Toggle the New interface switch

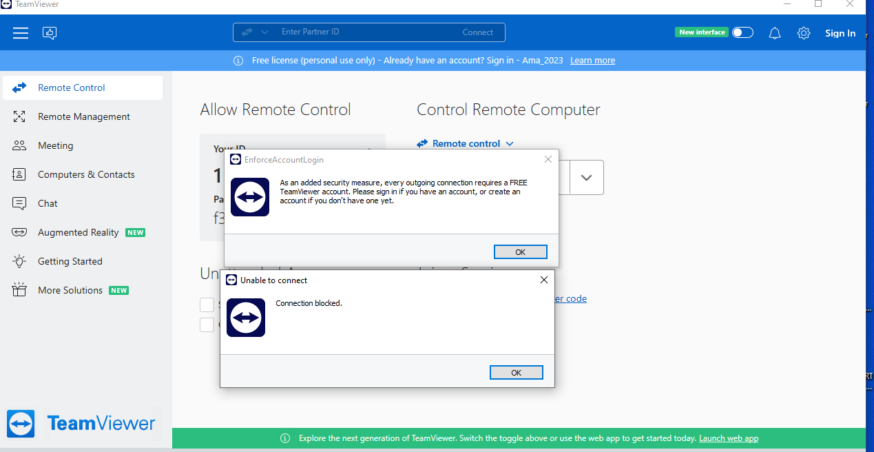[742, 32]
